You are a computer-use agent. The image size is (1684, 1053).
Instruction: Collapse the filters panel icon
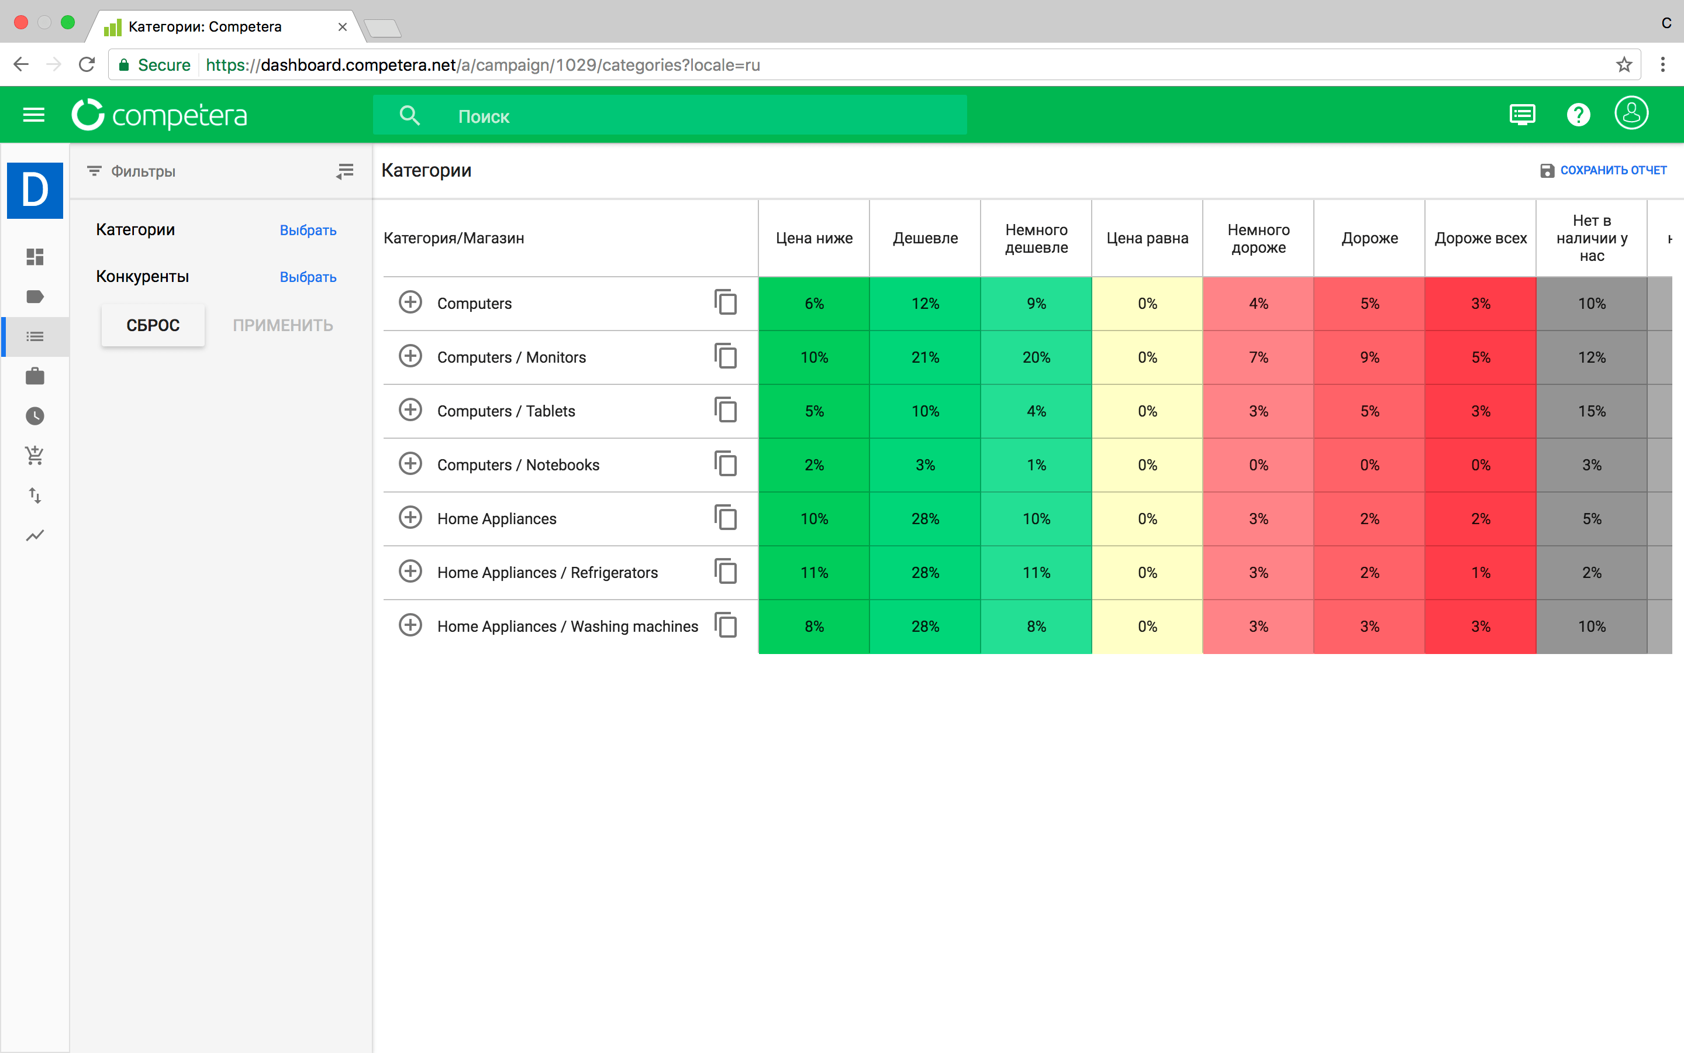click(x=345, y=171)
